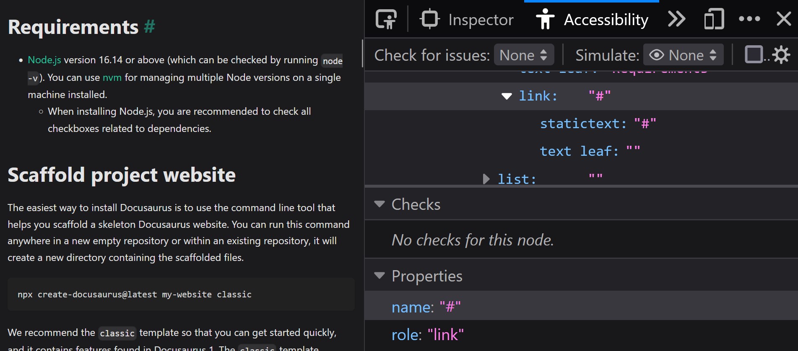Close the developer tools panel
798x351 pixels.
(x=783, y=19)
